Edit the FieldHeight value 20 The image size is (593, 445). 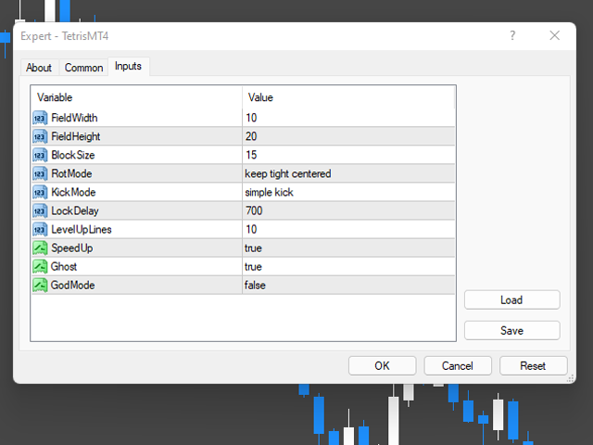pos(348,136)
